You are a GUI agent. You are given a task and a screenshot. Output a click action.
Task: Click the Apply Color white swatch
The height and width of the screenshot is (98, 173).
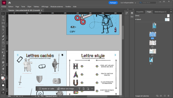point(3,85)
